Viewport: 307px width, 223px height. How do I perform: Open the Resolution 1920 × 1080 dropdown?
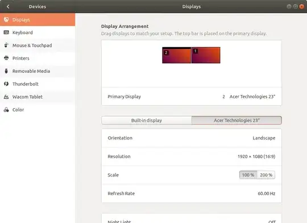pyautogui.click(x=192, y=156)
